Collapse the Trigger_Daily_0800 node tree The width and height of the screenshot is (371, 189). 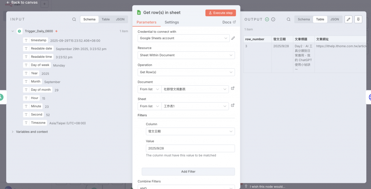(x=13, y=31)
